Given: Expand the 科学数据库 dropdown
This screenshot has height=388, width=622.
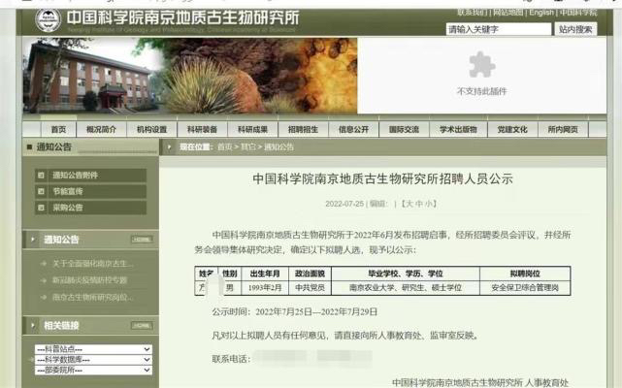Looking at the screenshot, I should [92, 358].
